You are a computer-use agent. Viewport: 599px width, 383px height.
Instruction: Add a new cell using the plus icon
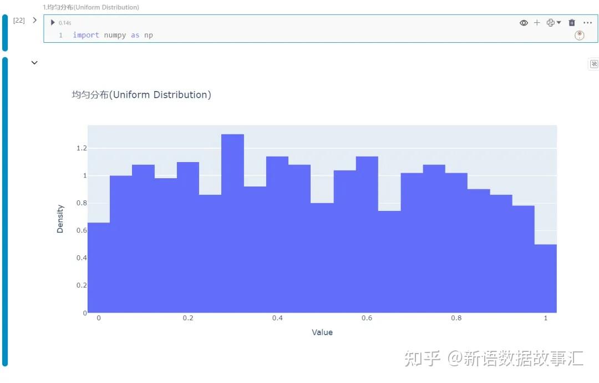(537, 23)
